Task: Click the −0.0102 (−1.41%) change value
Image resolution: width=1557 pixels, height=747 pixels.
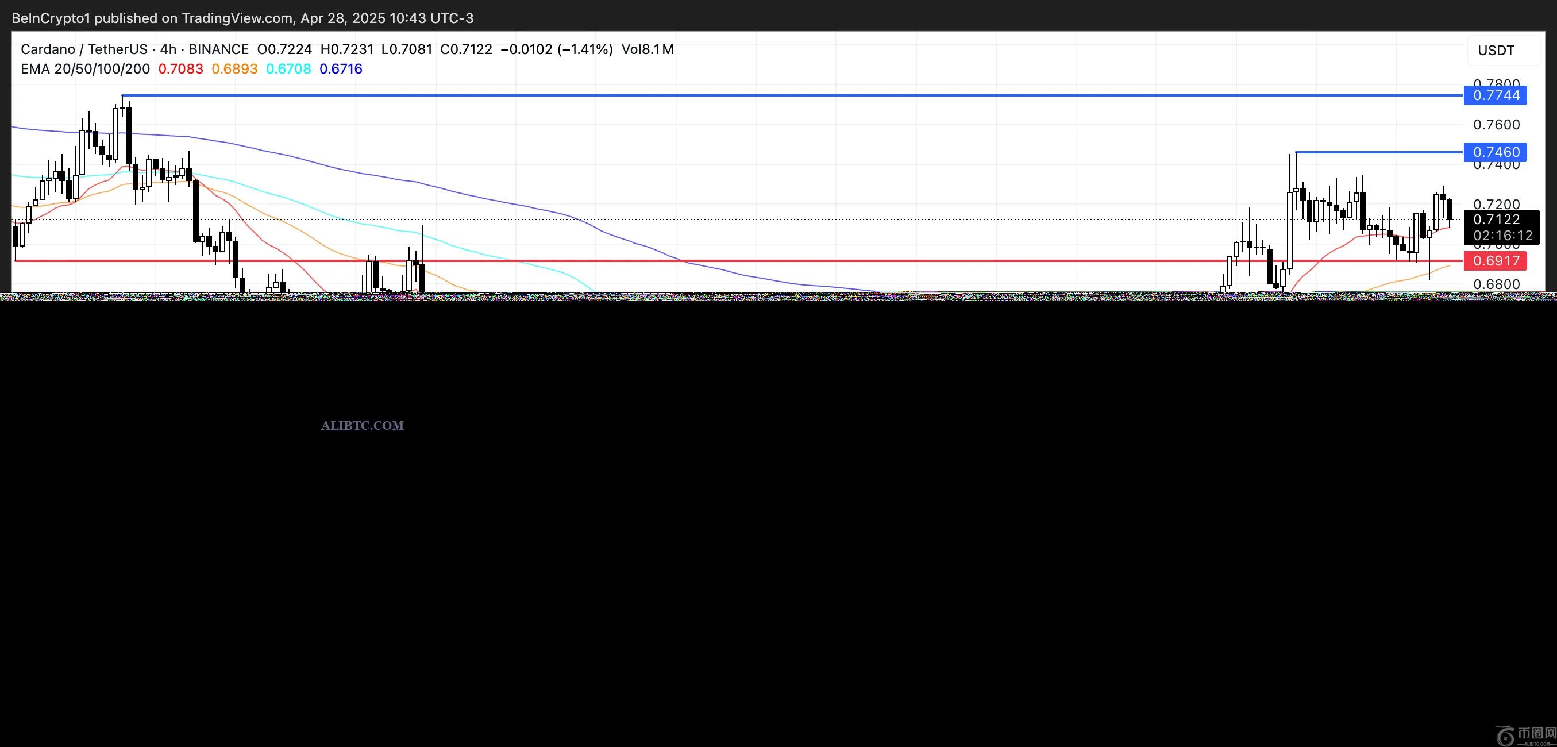Action: click(x=557, y=49)
